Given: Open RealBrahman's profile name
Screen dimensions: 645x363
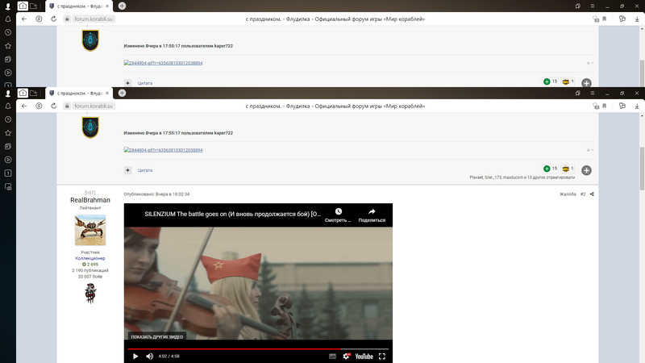Looking at the screenshot, I should pyautogui.click(x=90, y=200).
